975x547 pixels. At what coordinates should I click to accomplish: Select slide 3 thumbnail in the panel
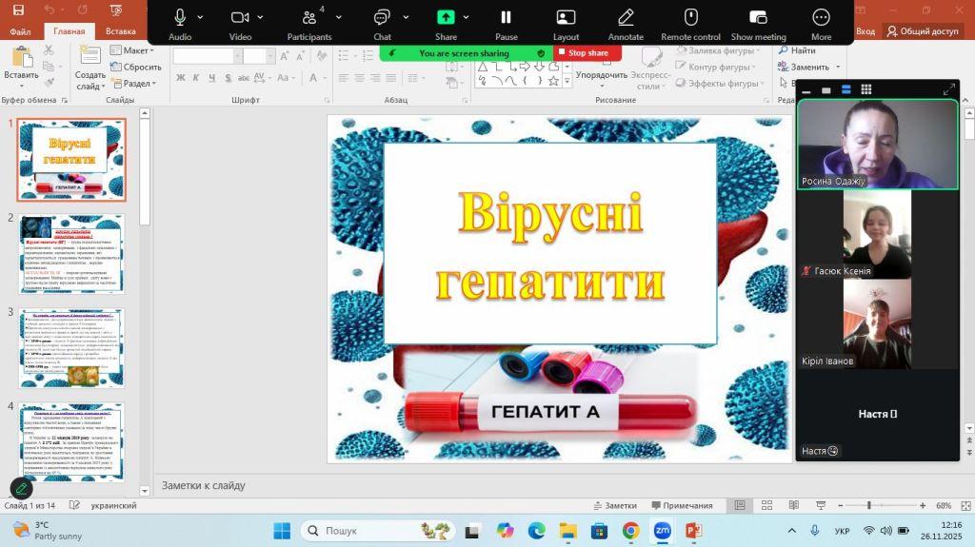71,347
